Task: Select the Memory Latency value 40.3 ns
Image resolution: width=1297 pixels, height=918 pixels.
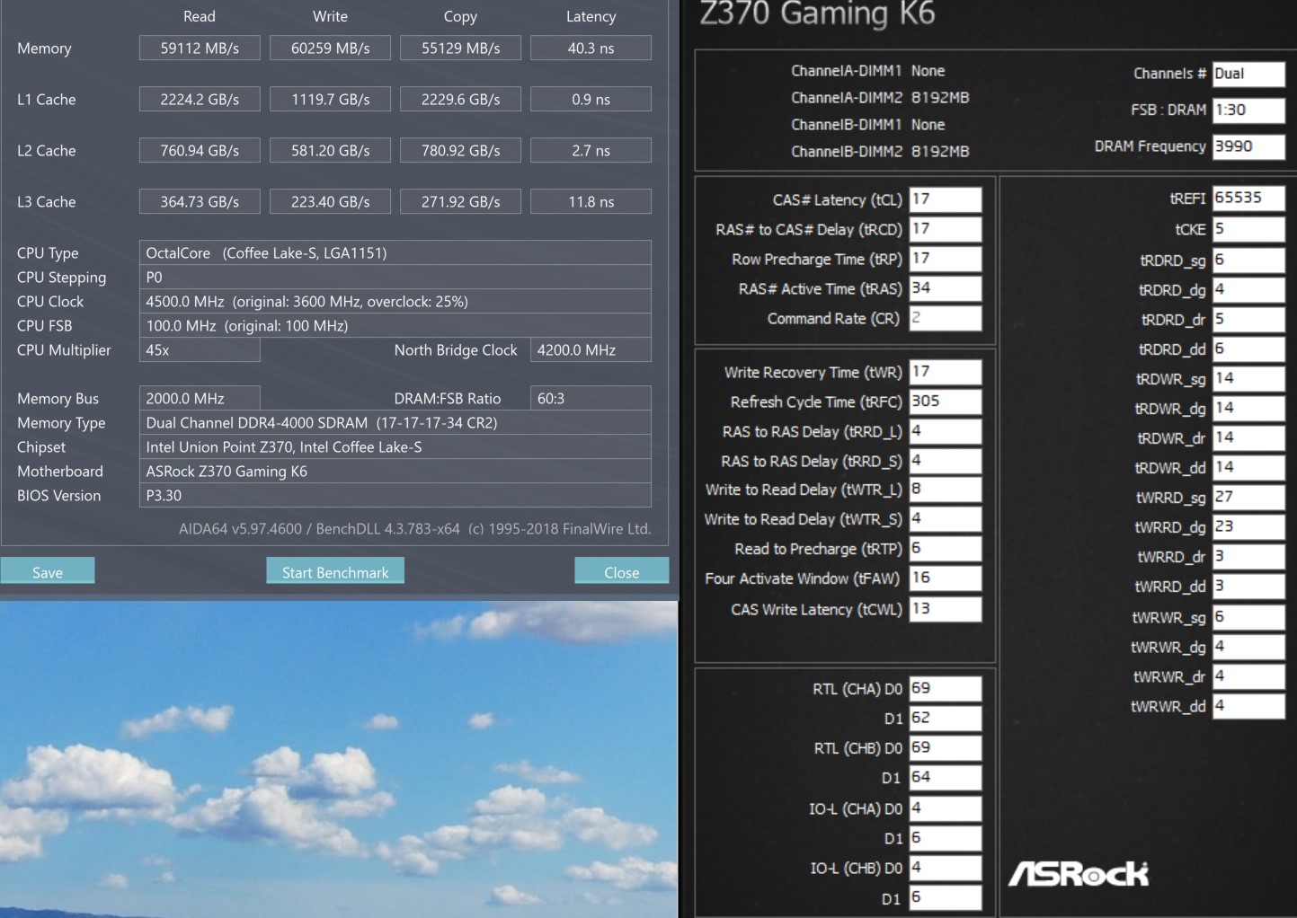Action: 591,48
